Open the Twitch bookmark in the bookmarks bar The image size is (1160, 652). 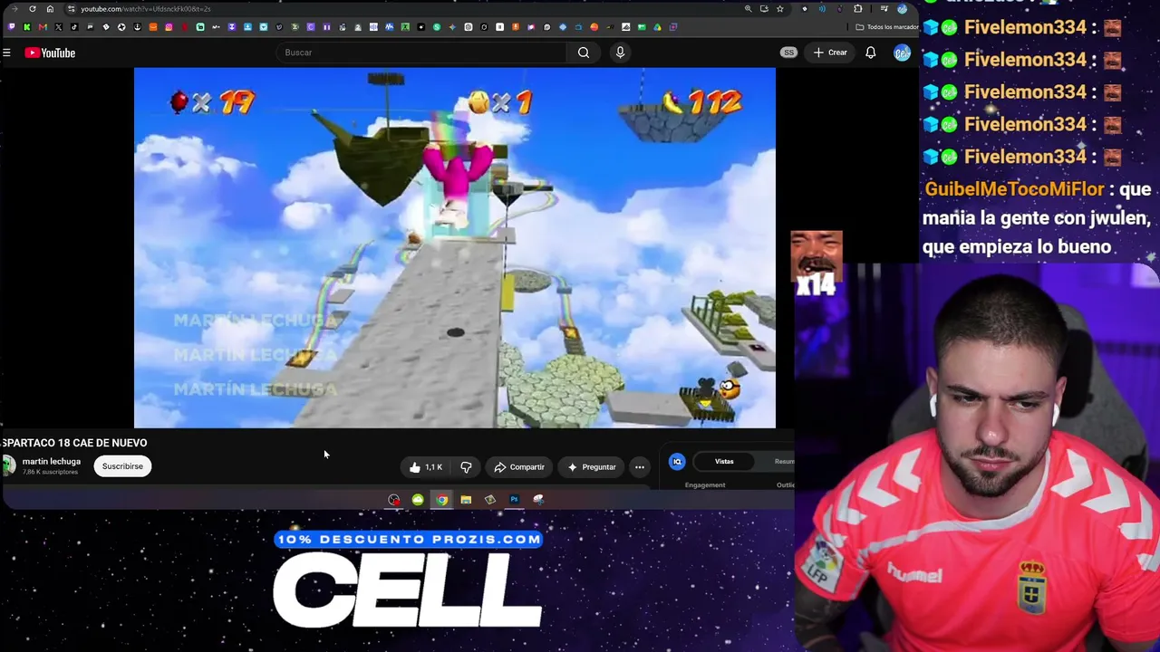click(x=11, y=27)
